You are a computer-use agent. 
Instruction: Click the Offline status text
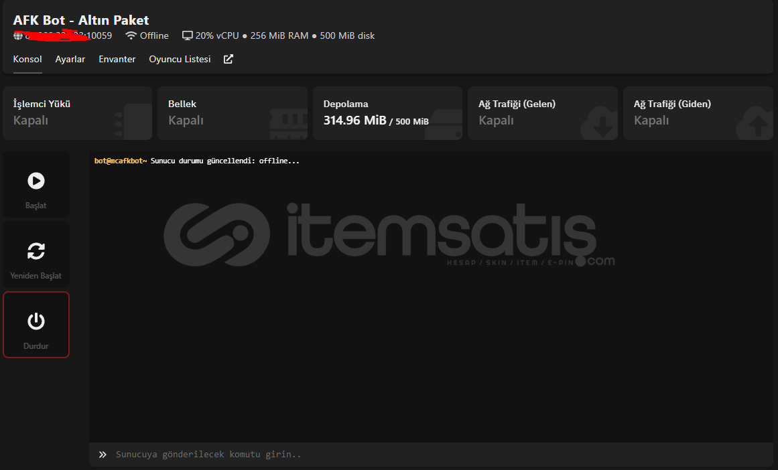[x=154, y=35]
